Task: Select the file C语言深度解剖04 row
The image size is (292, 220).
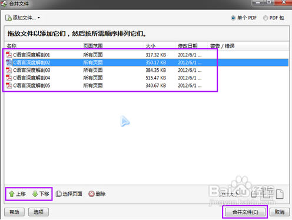Action: [x=147, y=78]
